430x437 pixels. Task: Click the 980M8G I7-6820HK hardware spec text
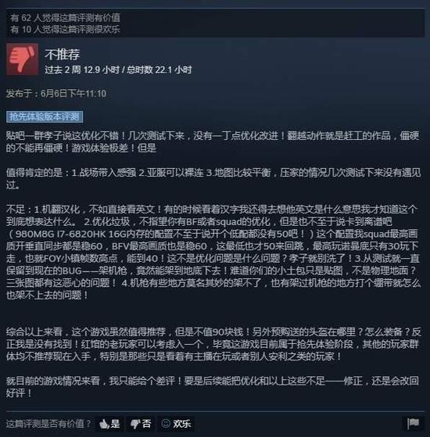point(67,234)
